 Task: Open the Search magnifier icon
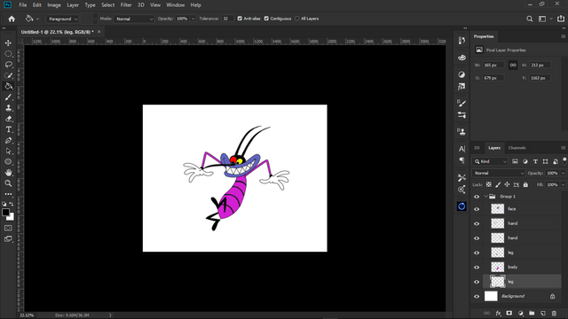click(x=529, y=19)
